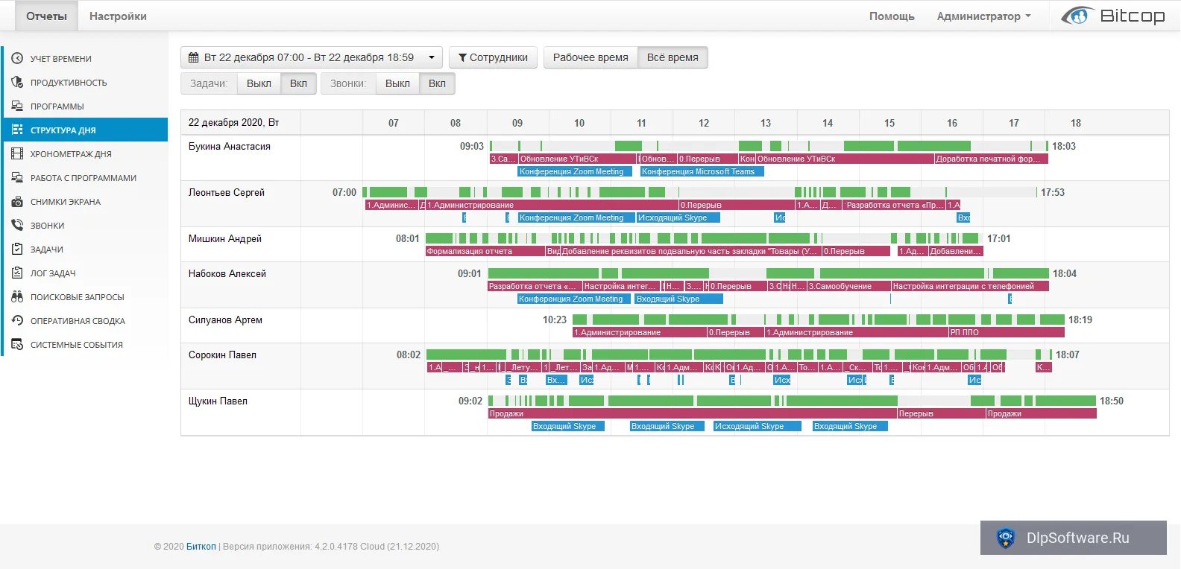Expand the Администратор user menu
The height and width of the screenshot is (569, 1181).
(983, 16)
